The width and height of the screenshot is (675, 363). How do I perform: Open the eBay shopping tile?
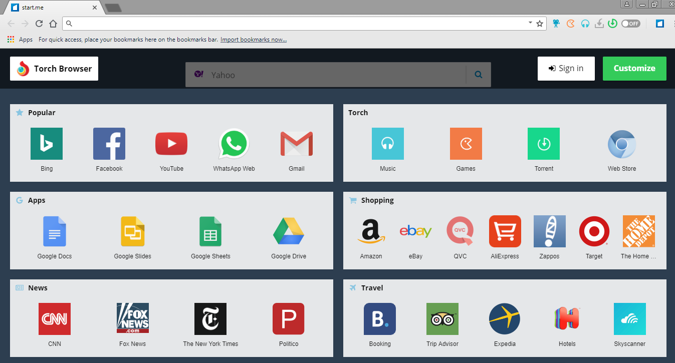415,237
